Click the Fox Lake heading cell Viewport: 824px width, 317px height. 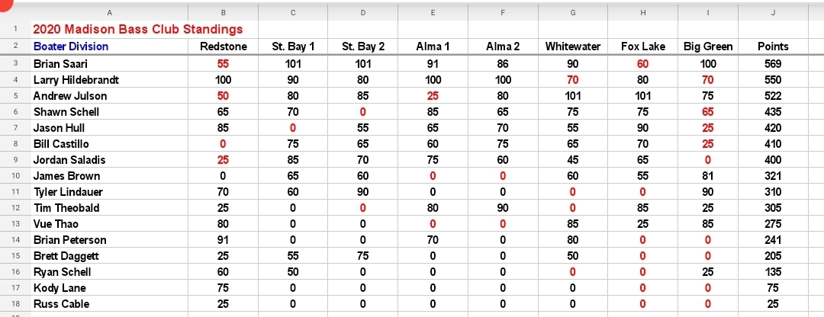point(642,46)
